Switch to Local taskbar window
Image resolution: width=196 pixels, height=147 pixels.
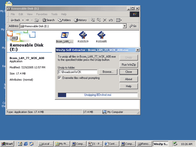(46, 144)
